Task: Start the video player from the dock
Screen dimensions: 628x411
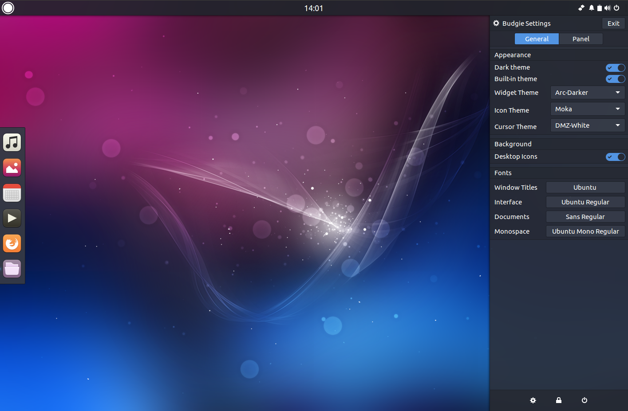Action: 12,218
